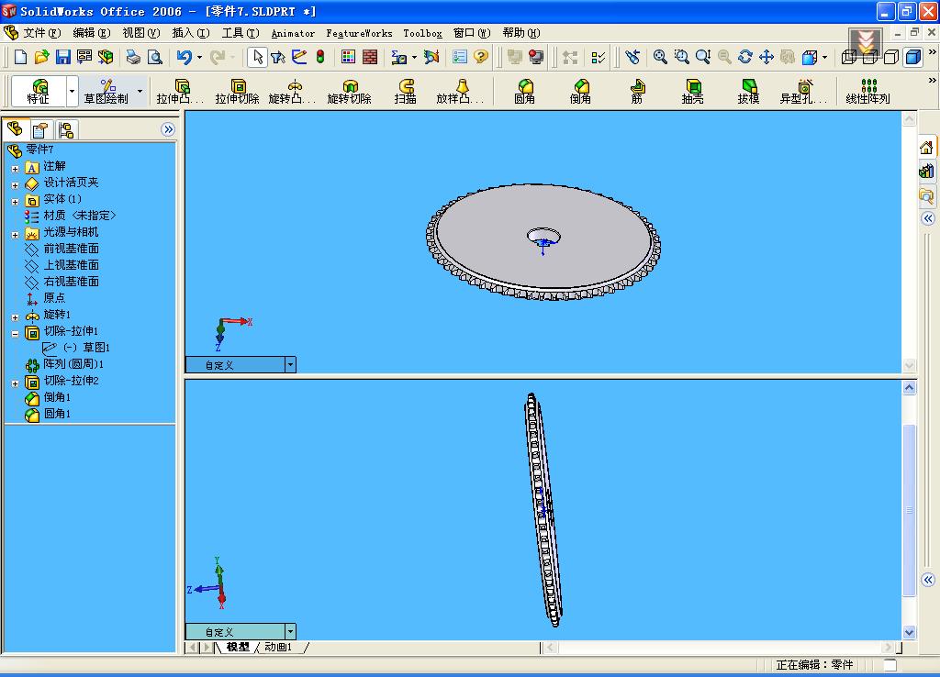Click the 旋转切除 revolved cut tool
Image resolution: width=940 pixels, height=677 pixels.
pyautogui.click(x=350, y=91)
